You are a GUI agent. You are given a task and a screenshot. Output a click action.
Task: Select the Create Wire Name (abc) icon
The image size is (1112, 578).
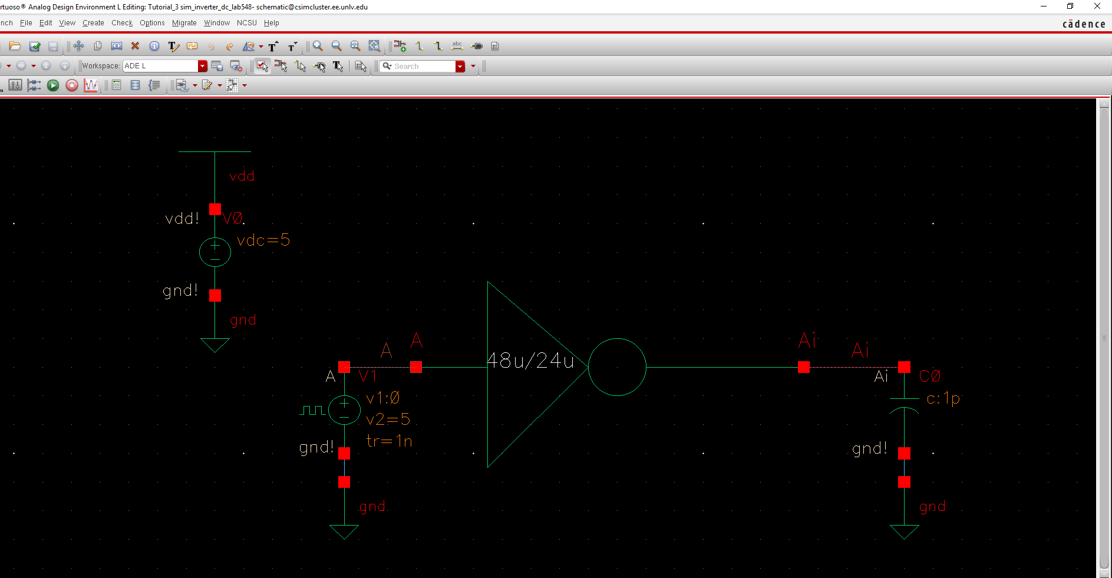click(x=457, y=46)
